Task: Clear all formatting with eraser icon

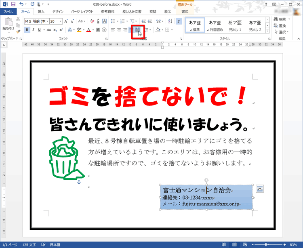Action: [x=92, y=21]
